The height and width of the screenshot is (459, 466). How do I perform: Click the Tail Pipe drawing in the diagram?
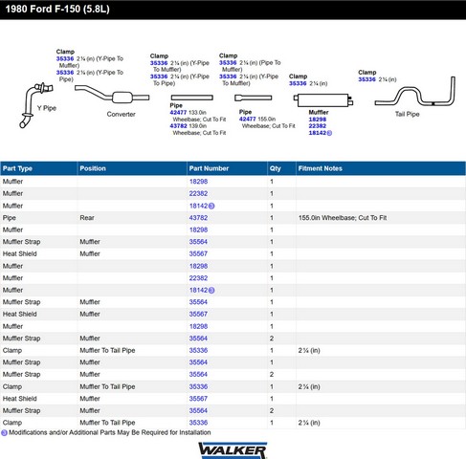[x=415, y=92]
